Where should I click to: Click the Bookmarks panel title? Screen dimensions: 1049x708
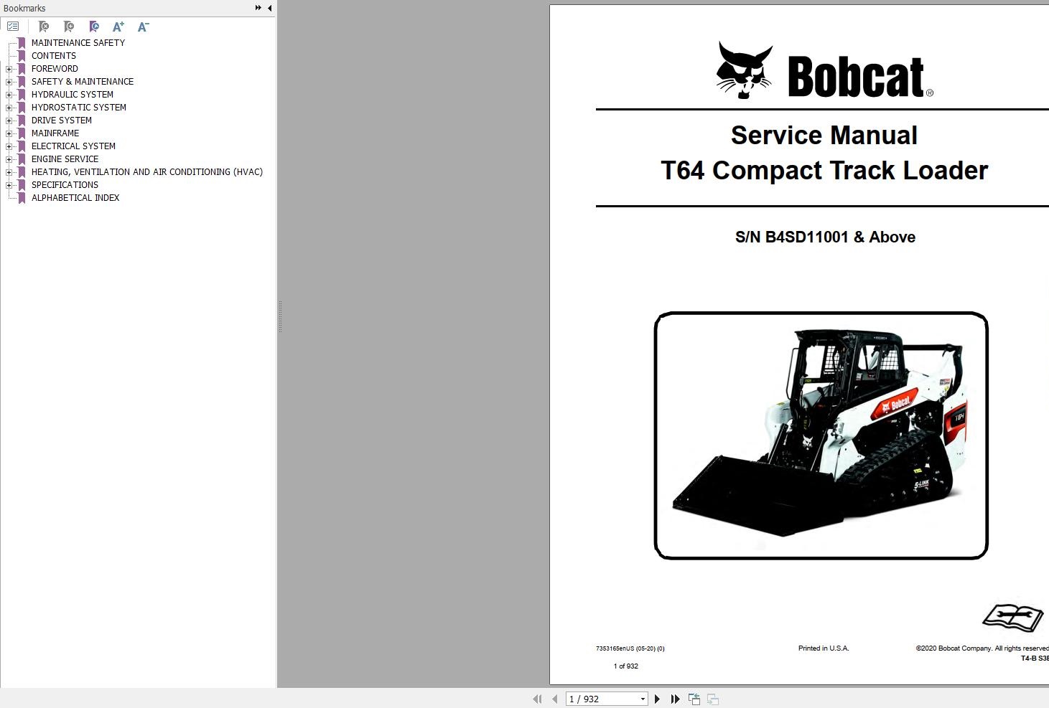pos(24,8)
